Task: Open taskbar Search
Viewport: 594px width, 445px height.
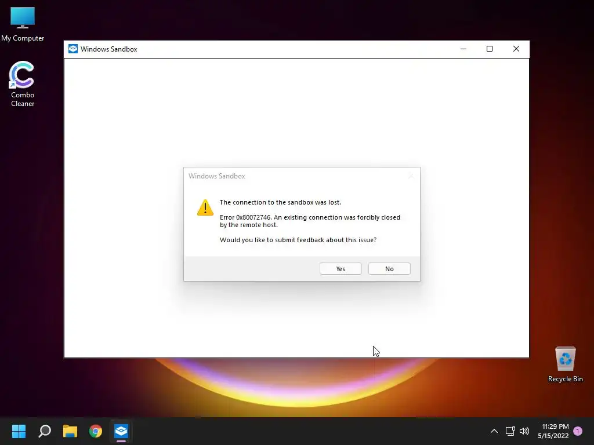Action: 45,431
